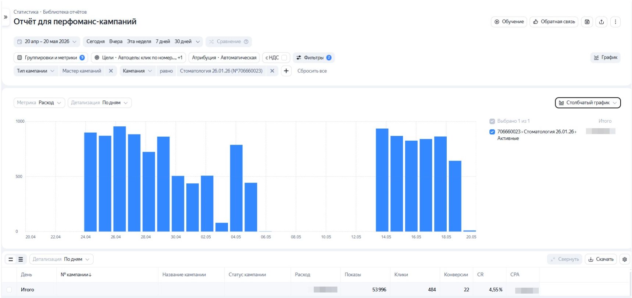Remove the Мастер кампаний filter value
Screen dimensions: 632x298
[x=111, y=71]
